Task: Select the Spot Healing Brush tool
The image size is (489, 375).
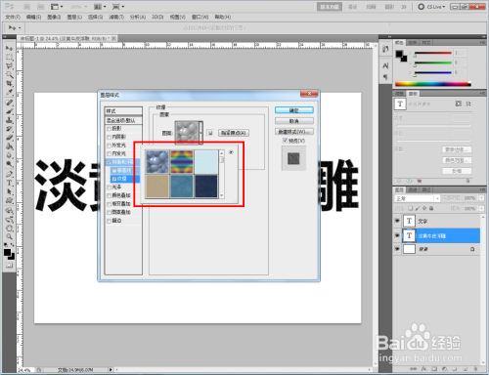Action: pos(9,103)
